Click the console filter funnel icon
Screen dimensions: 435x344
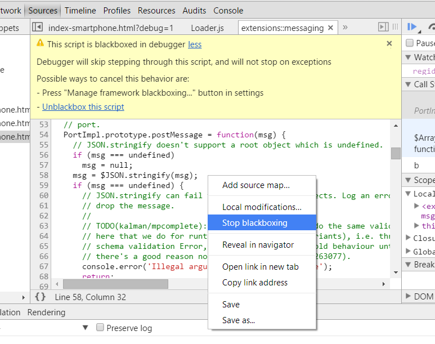click(x=86, y=328)
